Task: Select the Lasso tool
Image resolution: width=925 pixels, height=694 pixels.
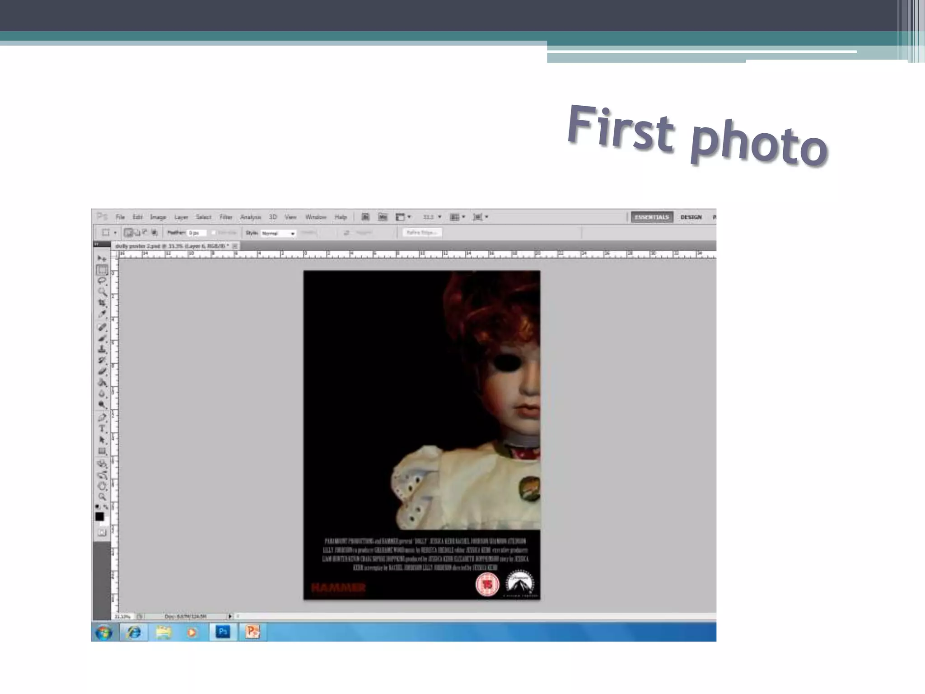Action: (x=102, y=281)
